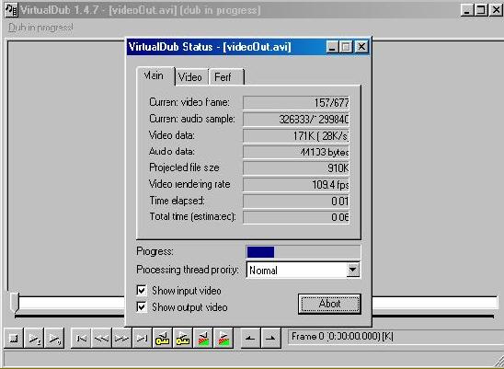The image size is (504, 369).
Task: Click the play input preview icon
Action: pos(34,338)
